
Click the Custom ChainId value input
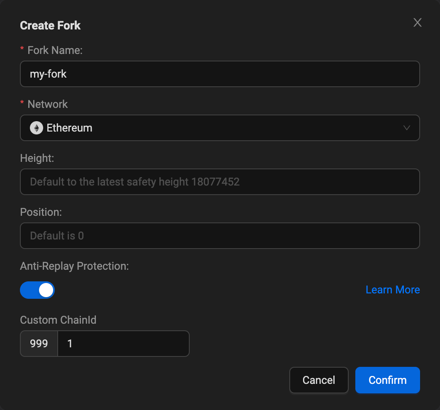tap(123, 344)
